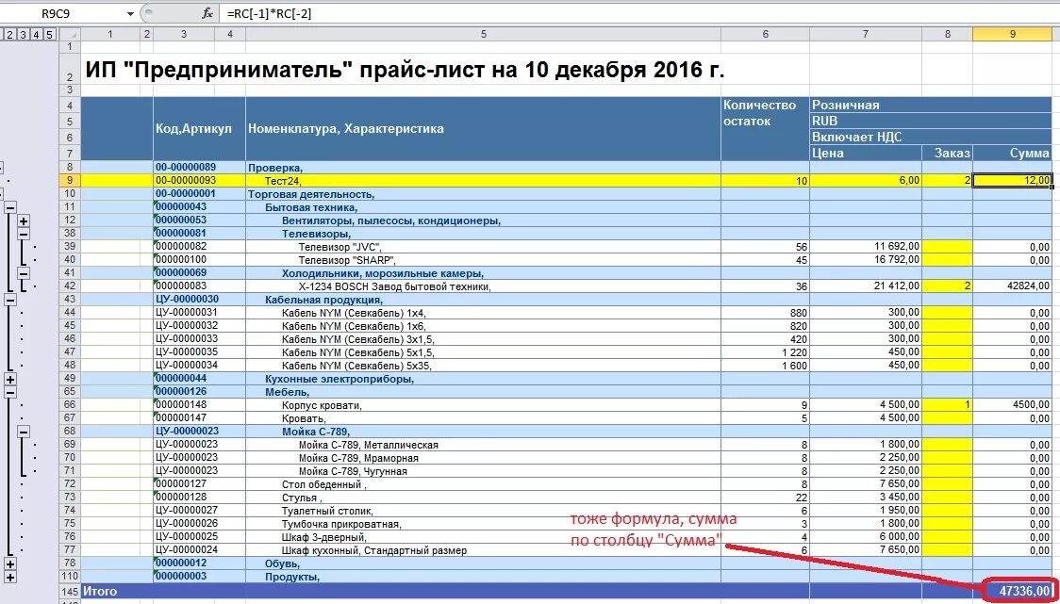Select the code cell ЦУ-00000024

pyautogui.click(x=199, y=550)
